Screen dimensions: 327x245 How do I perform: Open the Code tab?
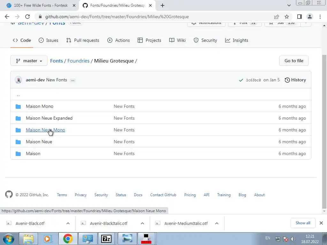click(22, 40)
